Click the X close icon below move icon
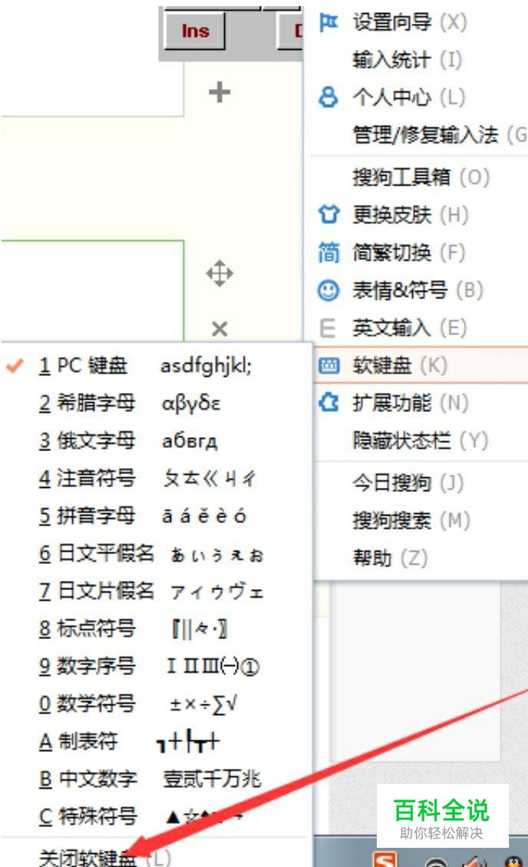The image size is (528, 867). [x=219, y=329]
